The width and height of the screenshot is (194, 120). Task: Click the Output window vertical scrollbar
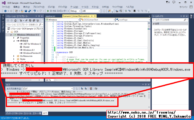149,100
